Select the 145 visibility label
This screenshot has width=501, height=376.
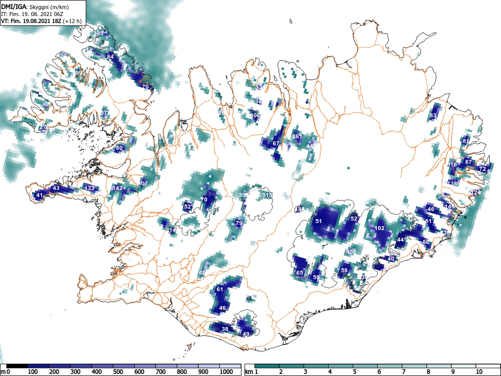[449, 207]
